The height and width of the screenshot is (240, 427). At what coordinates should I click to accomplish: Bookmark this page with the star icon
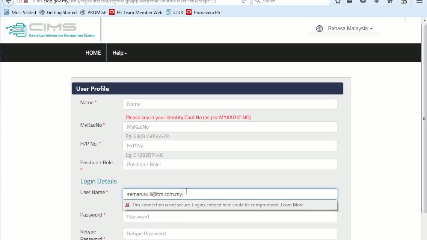(x=338, y=1)
